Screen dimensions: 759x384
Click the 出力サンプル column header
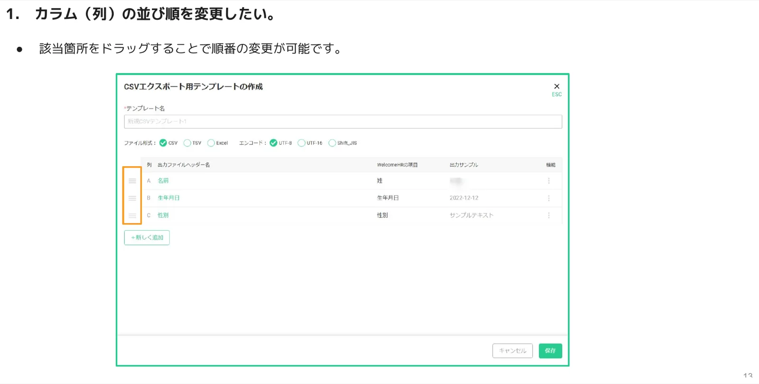tap(464, 165)
